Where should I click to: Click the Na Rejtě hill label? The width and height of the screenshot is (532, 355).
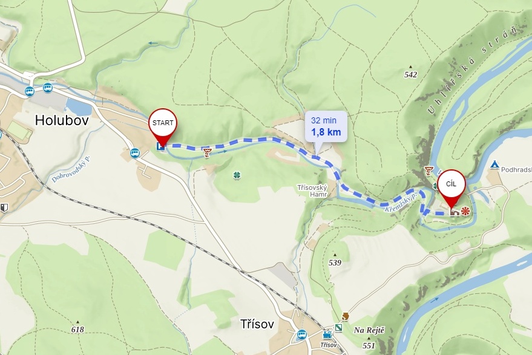[369, 330]
